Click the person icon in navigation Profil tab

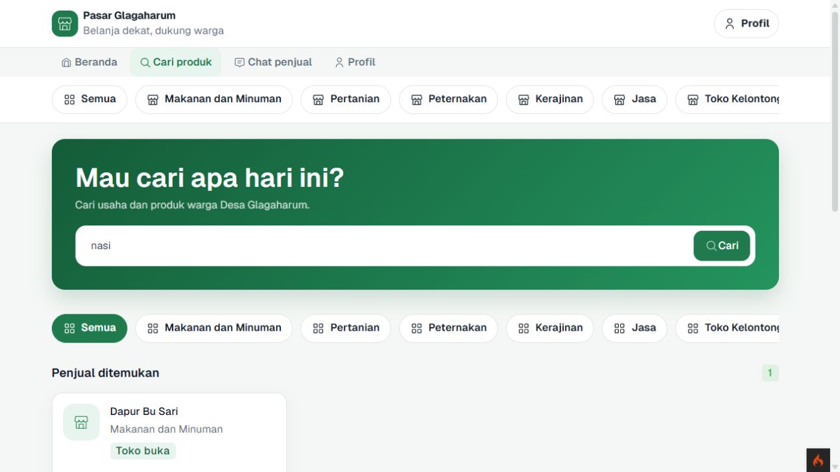339,62
